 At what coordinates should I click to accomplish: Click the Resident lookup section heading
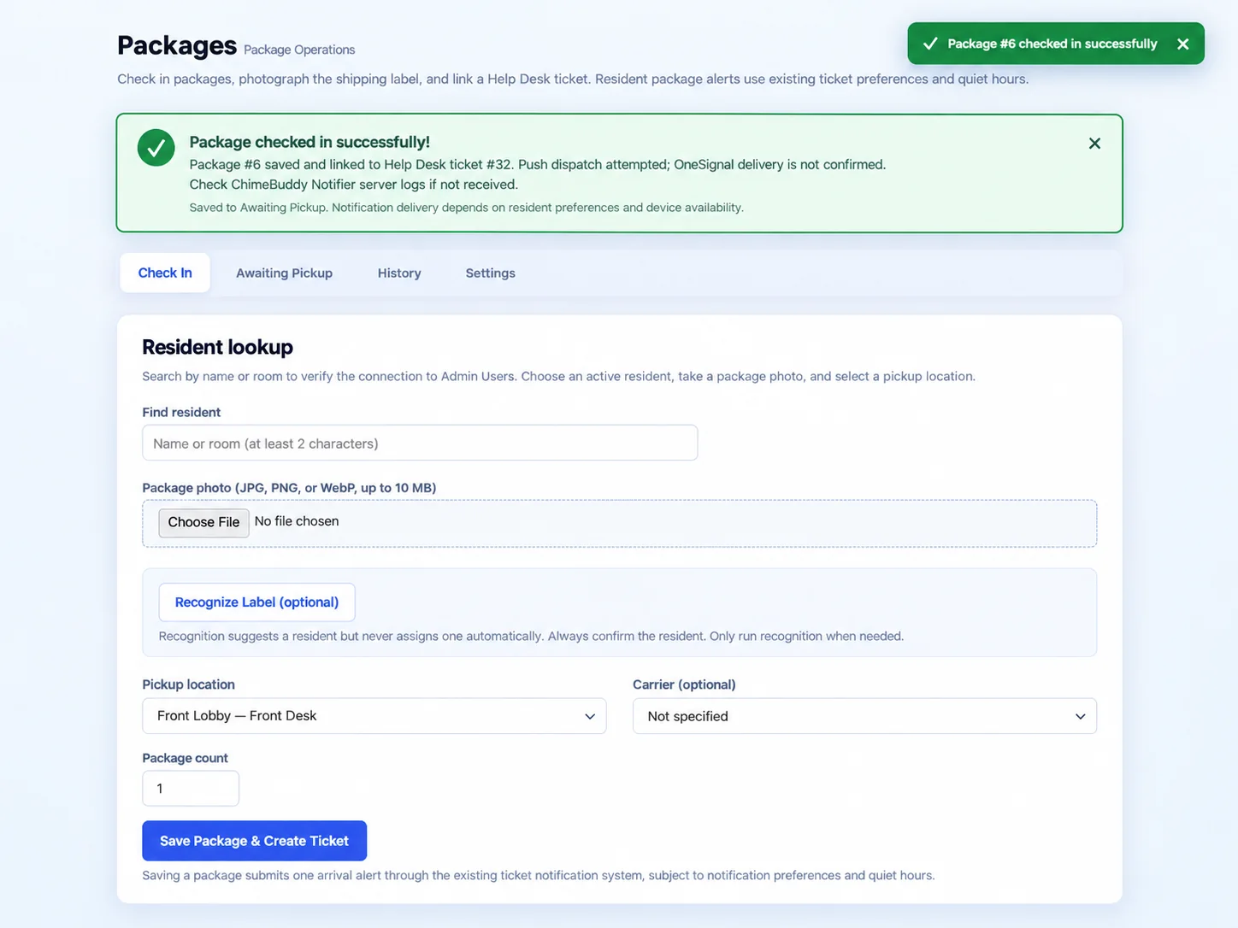click(217, 347)
